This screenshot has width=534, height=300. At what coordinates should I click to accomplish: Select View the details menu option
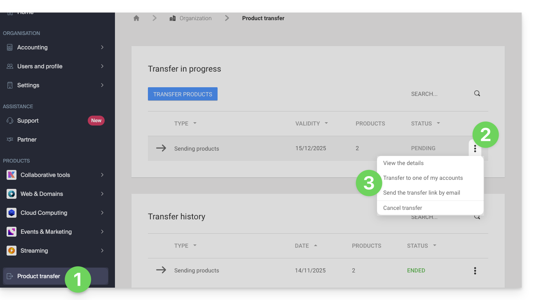coord(403,163)
